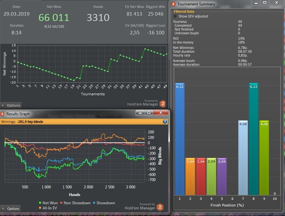This screenshot has width=285, height=216.
Task: Expand Options under the Results Graph
Action: pyautogui.click(x=11, y=209)
